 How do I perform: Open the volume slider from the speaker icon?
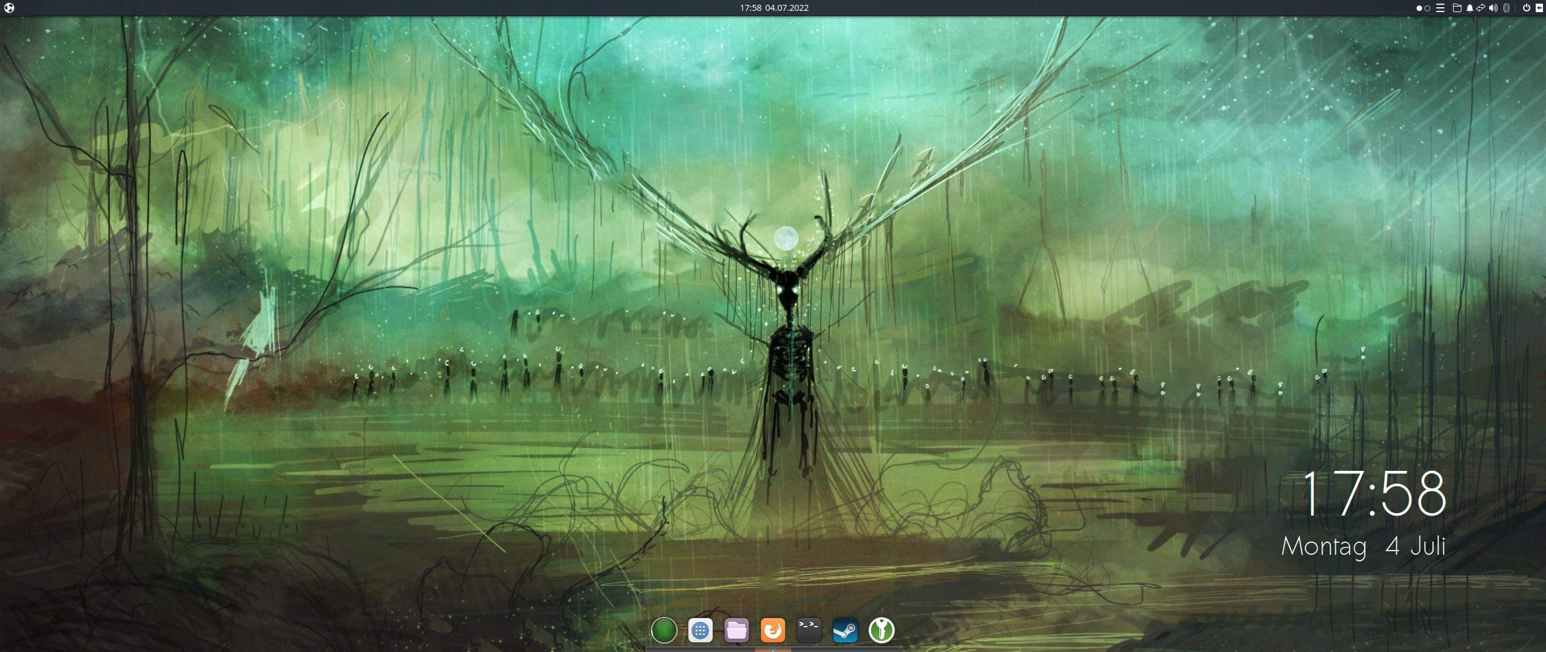[1493, 8]
